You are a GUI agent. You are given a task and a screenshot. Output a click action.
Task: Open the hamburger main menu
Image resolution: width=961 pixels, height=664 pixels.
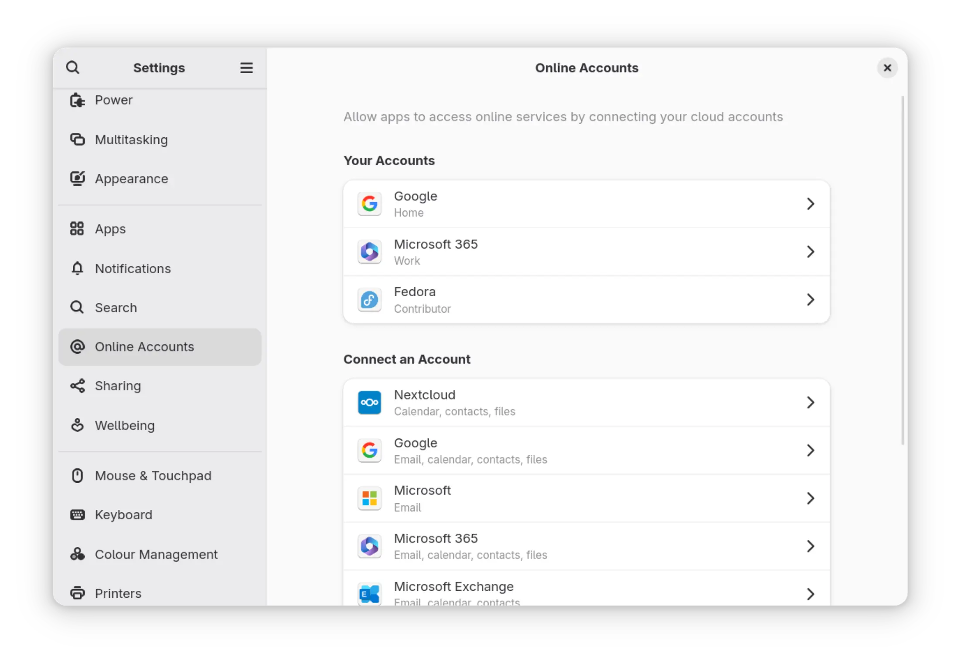click(x=246, y=68)
